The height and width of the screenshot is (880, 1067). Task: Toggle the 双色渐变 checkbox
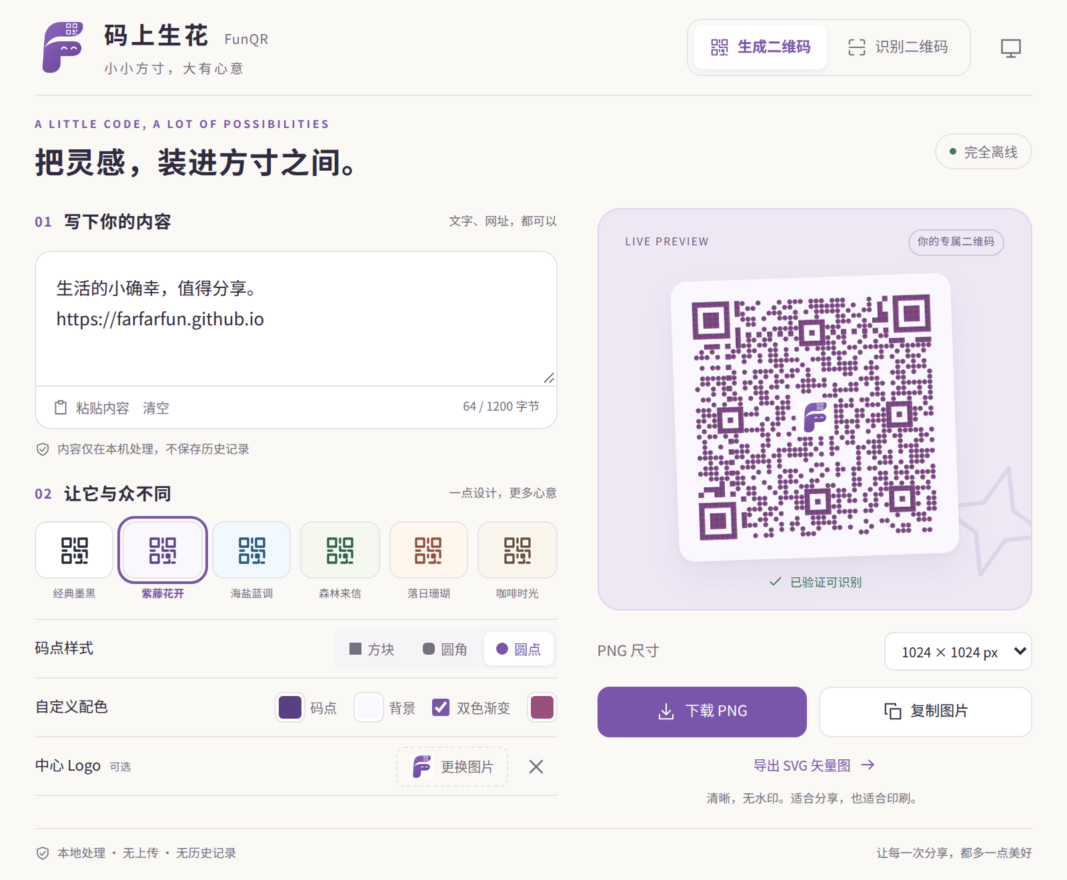coord(441,707)
